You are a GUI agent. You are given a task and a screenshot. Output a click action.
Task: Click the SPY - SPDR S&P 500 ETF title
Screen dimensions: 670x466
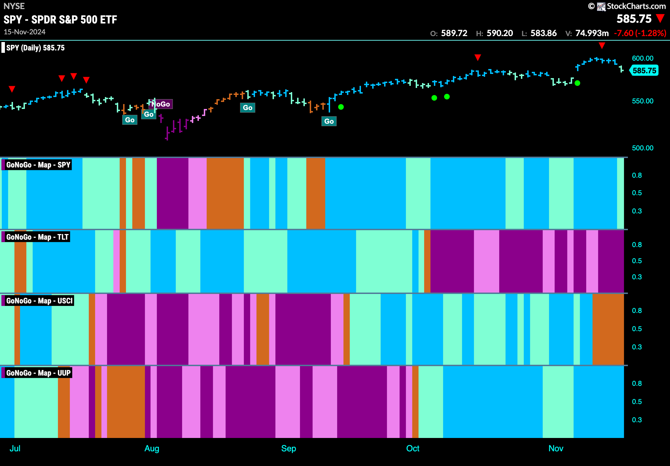(60, 20)
